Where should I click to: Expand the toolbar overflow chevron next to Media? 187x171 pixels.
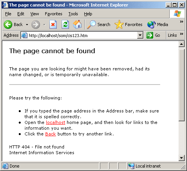point(182,22)
